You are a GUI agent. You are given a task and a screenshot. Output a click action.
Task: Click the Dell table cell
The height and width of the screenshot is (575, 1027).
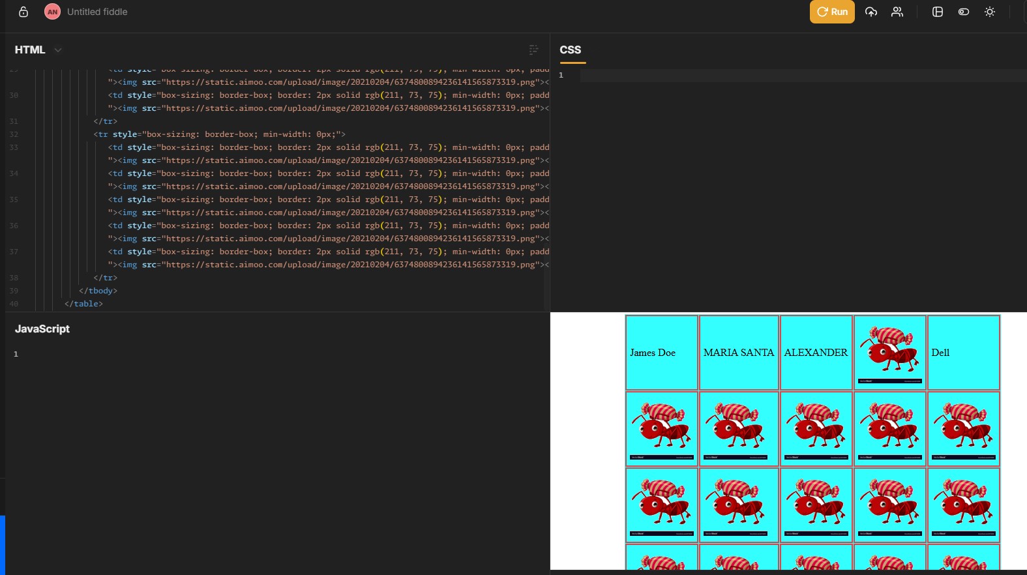[x=964, y=353]
